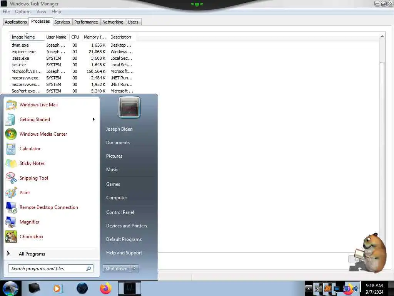Click the process list scroll-up arrow
Screen dimensions: 394x296
point(382,37)
